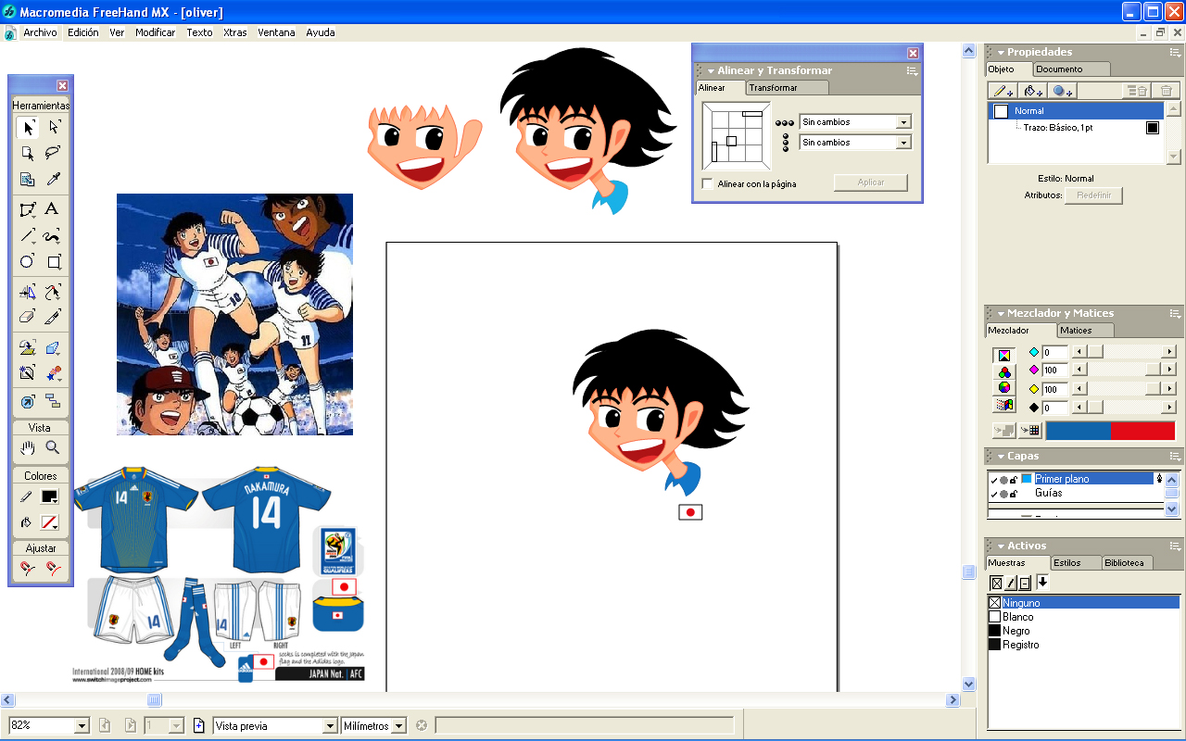
Task: Toggle preview dot for Primer plano layer
Action: 1003,479
